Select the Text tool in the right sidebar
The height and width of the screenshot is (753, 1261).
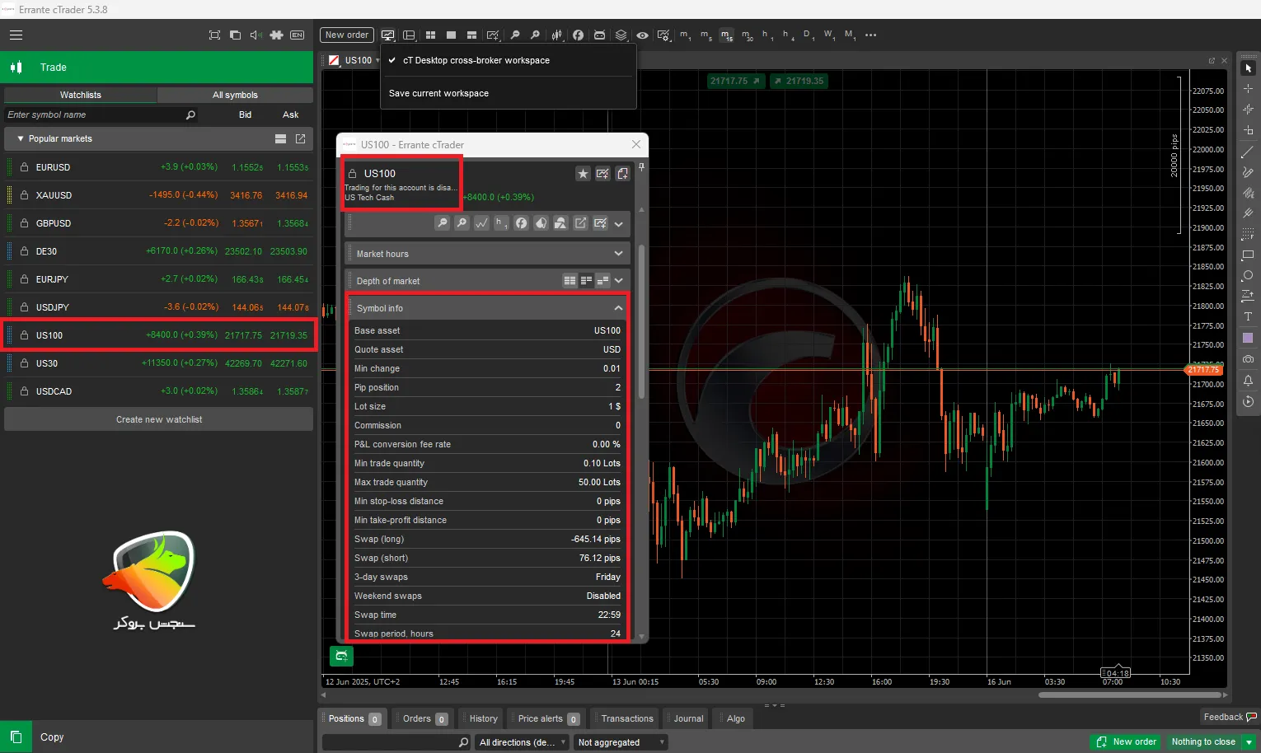pos(1247,316)
